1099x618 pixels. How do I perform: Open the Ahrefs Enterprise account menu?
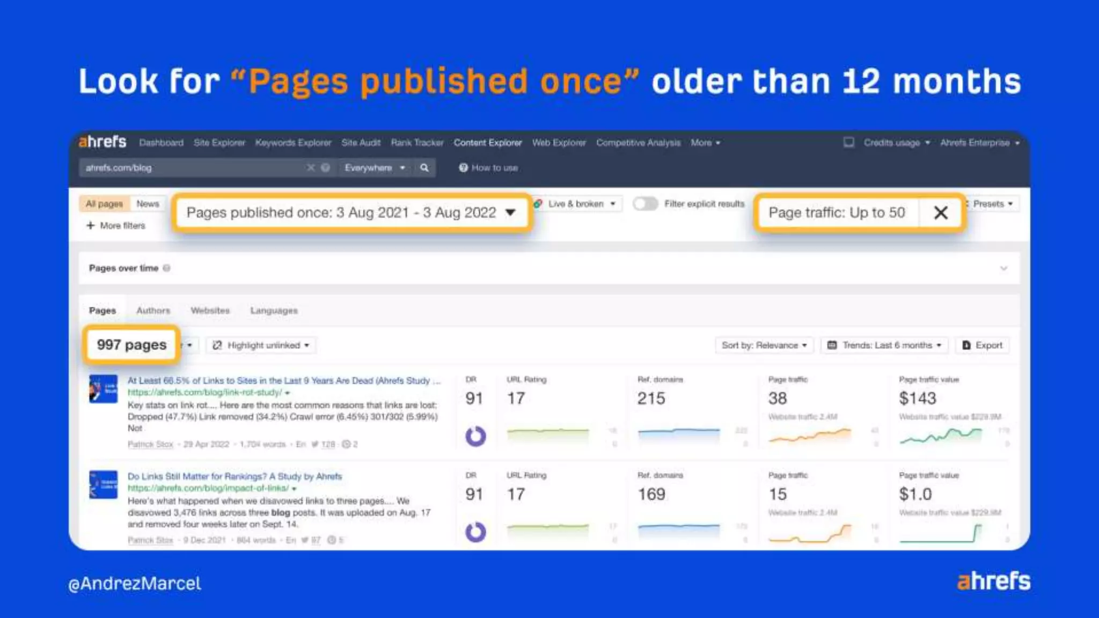(980, 143)
